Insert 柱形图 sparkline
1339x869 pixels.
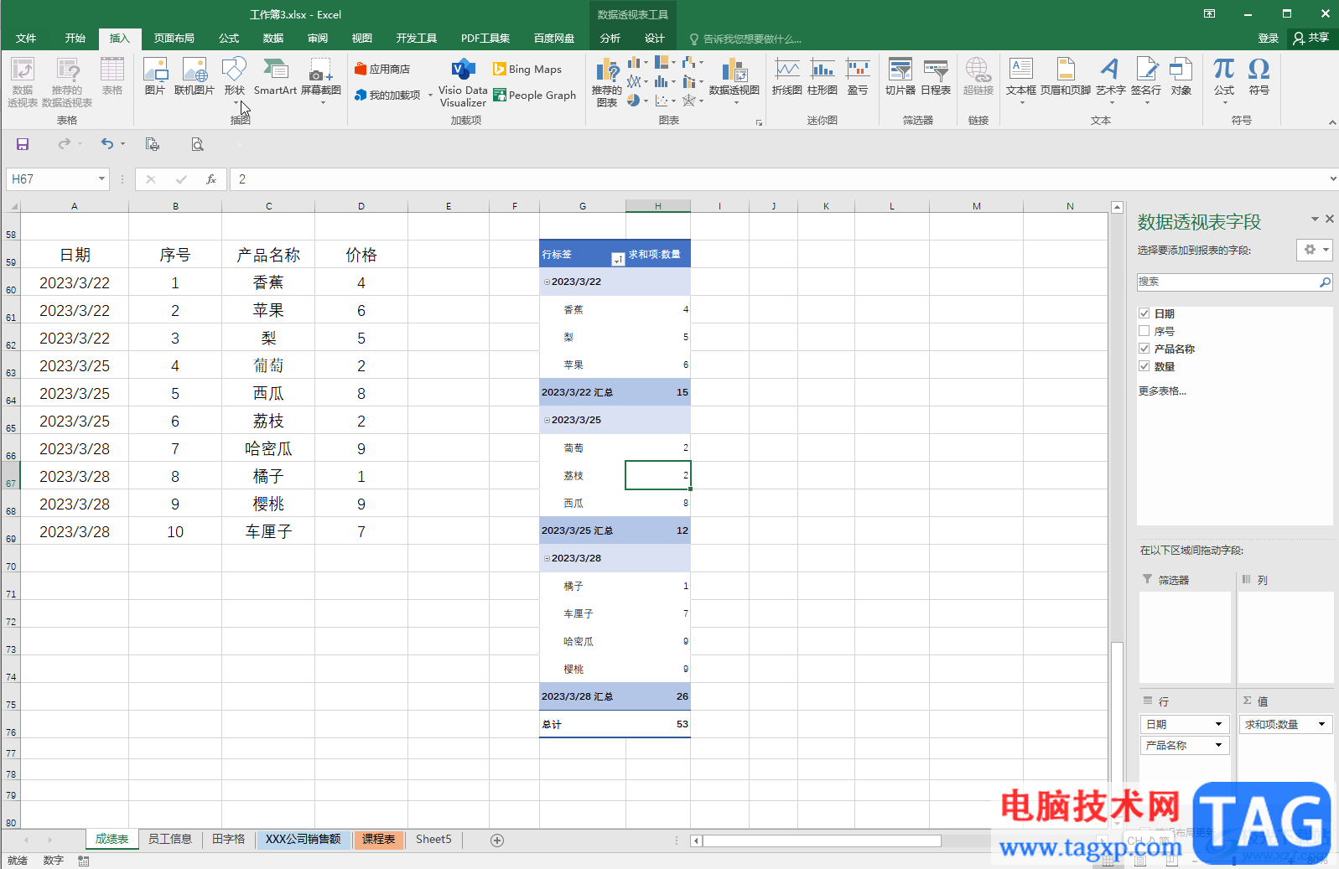pos(823,76)
